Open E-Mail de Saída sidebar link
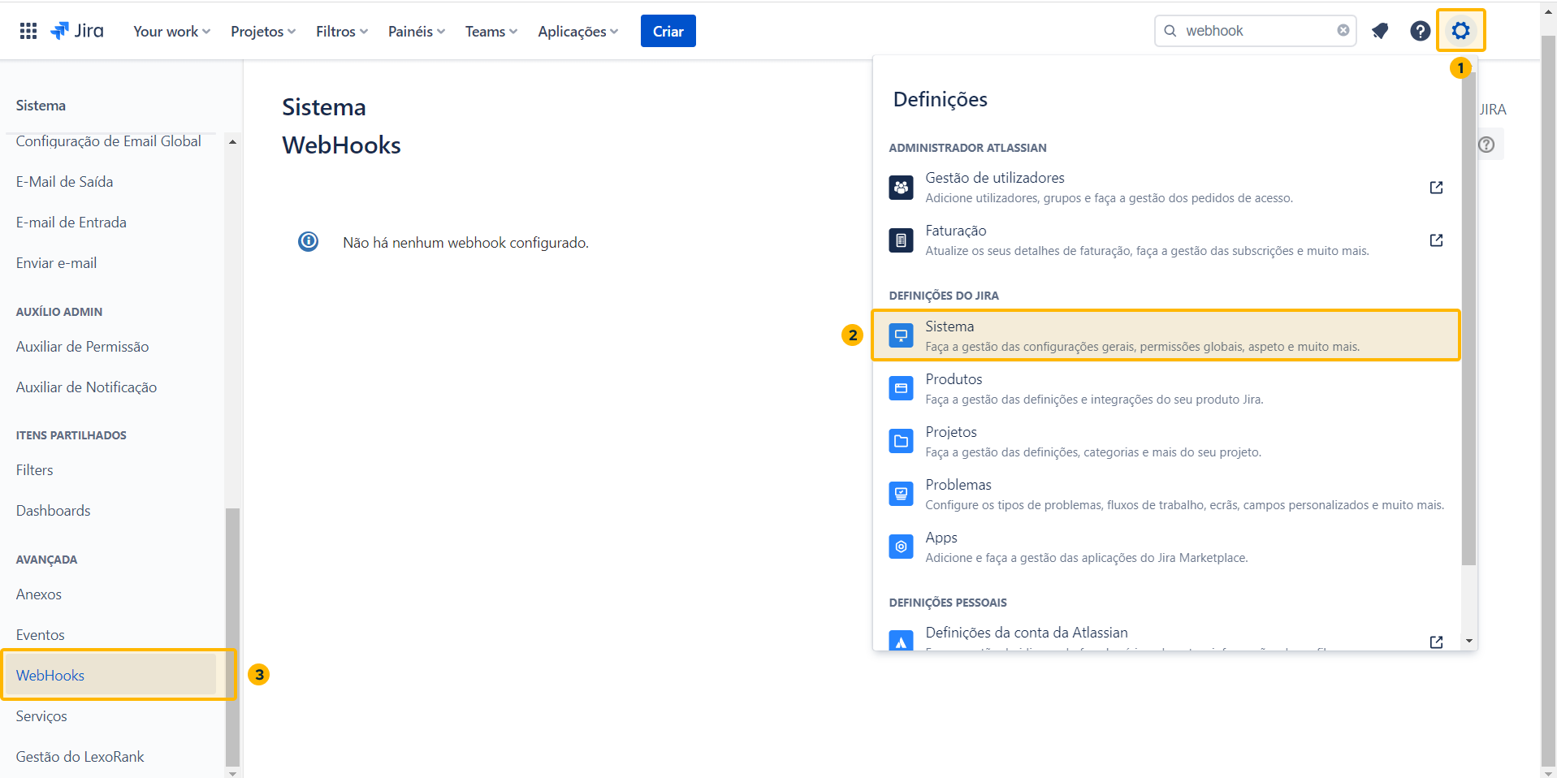Screen dimensions: 1557x778 click(65, 182)
